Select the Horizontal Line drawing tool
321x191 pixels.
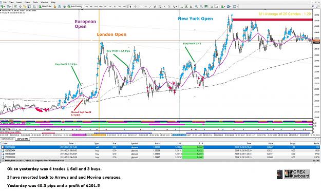tap(146, 7)
